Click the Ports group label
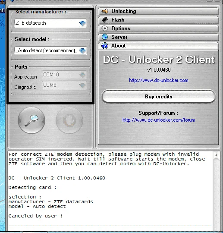 pos(21,67)
